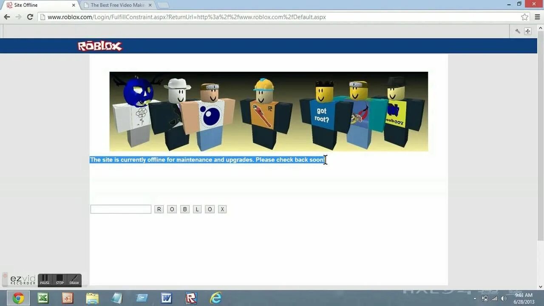This screenshot has width=544, height=306.
Task: Pause the ezvid recording
Action: click(45, 280)
